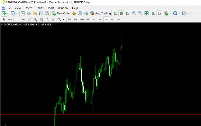Screen dimensions: 201x126
Task: Switch to M30 timeframe
Action: coord(88,20)
